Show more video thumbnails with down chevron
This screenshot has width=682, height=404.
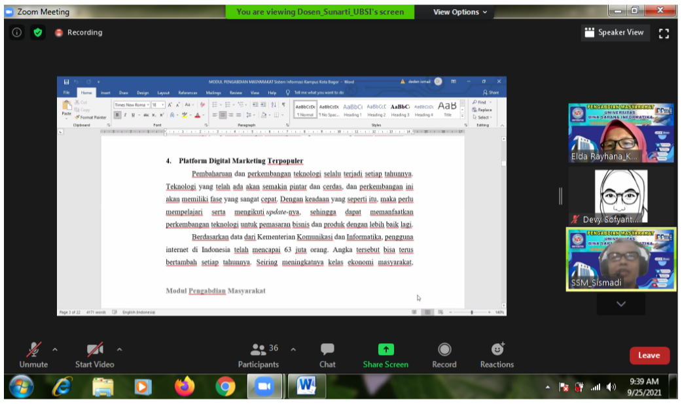point(621,304)
